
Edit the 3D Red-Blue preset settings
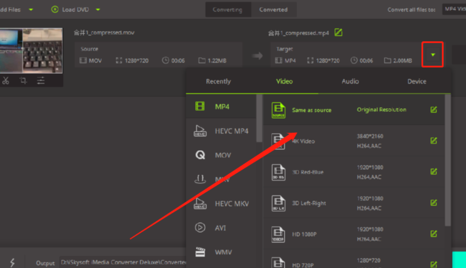point(433,172)
